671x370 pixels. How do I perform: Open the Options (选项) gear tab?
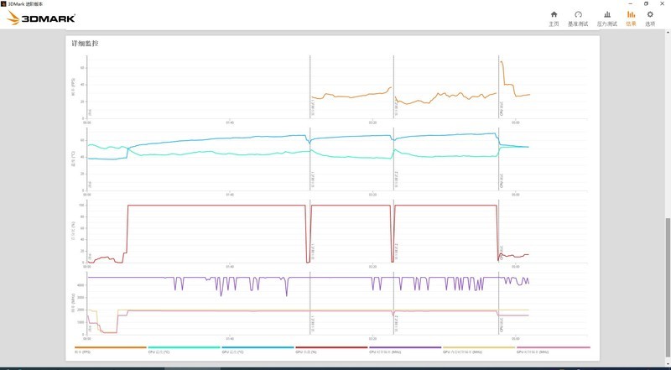pos(650,18)
